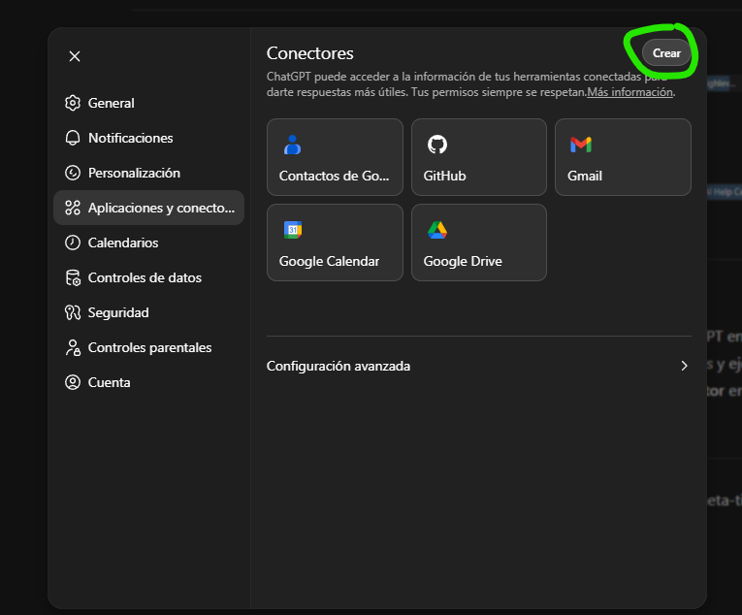The height and width of the screenshot is (615, 742).
Task: Click the Controles de datos icon
Action: click(x=73, y=277)
